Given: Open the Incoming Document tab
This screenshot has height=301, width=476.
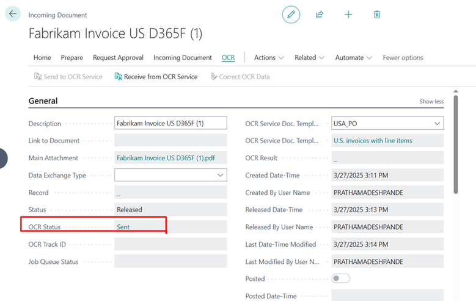Looking at the screenshot, I should [183, 57].
